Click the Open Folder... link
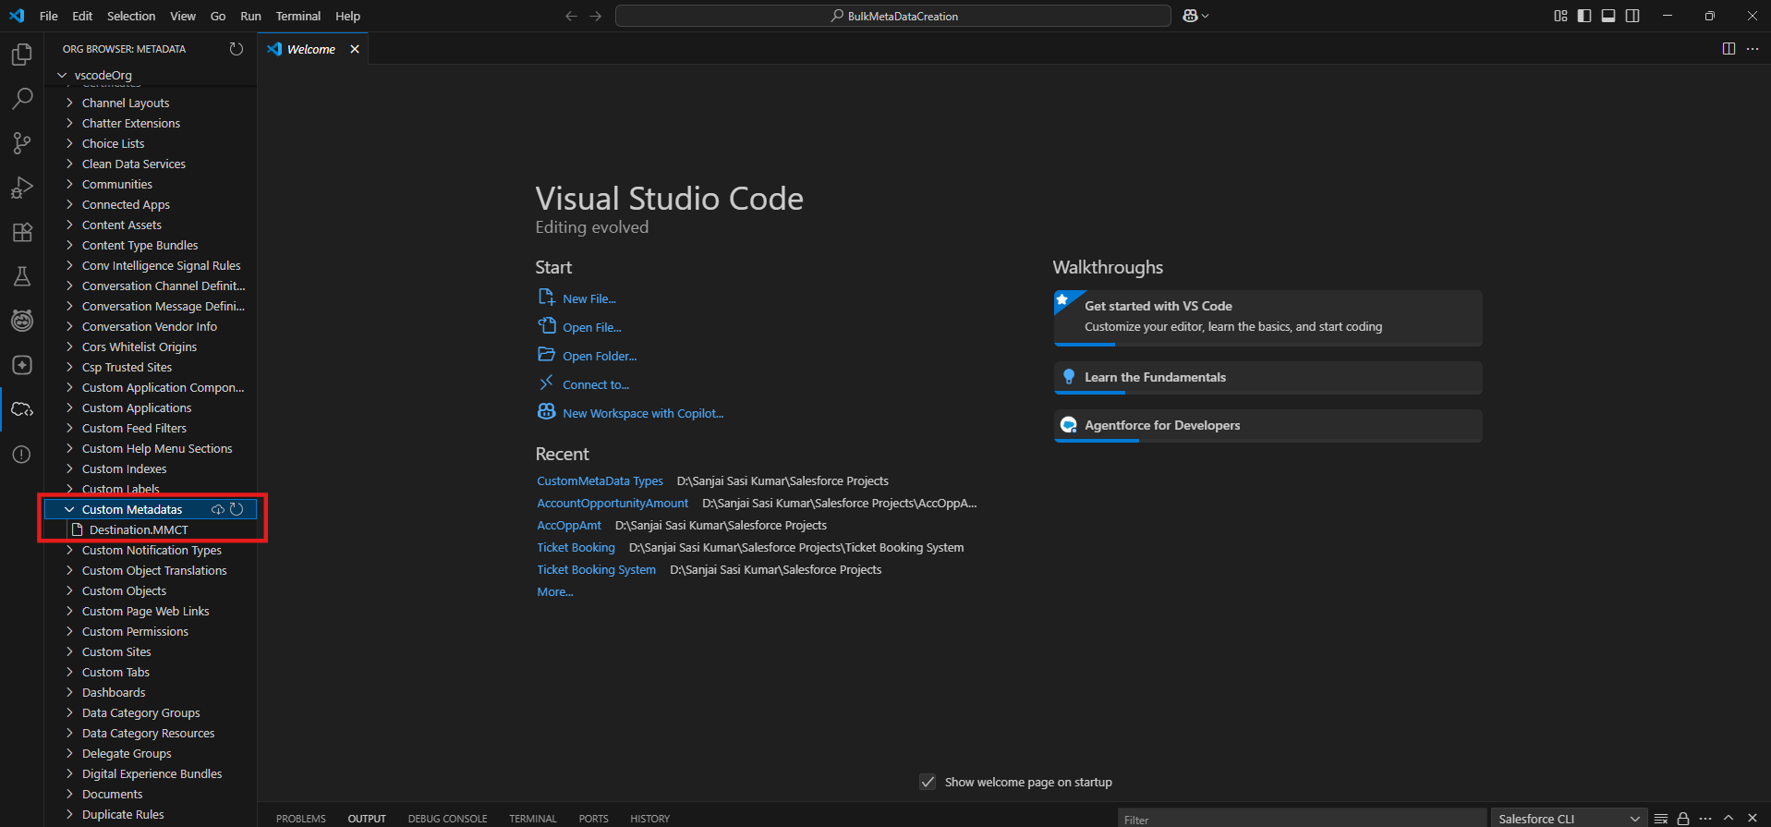 click(x=599, y=356)
